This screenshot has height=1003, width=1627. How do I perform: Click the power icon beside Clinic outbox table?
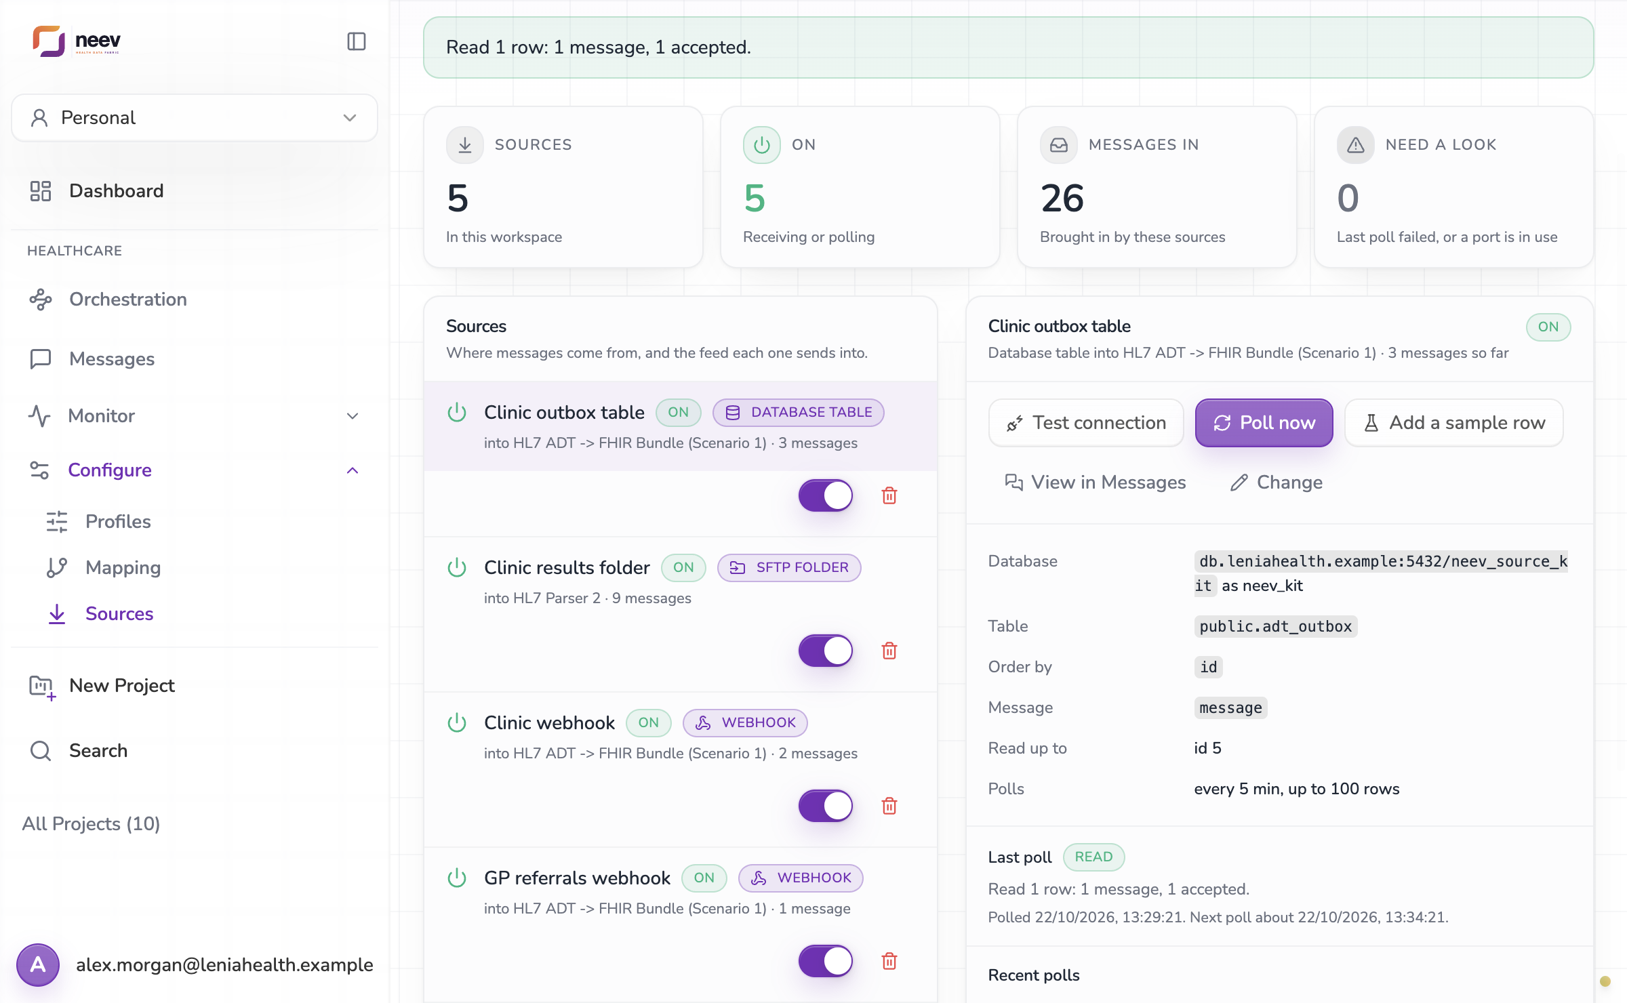coord(457,412)
